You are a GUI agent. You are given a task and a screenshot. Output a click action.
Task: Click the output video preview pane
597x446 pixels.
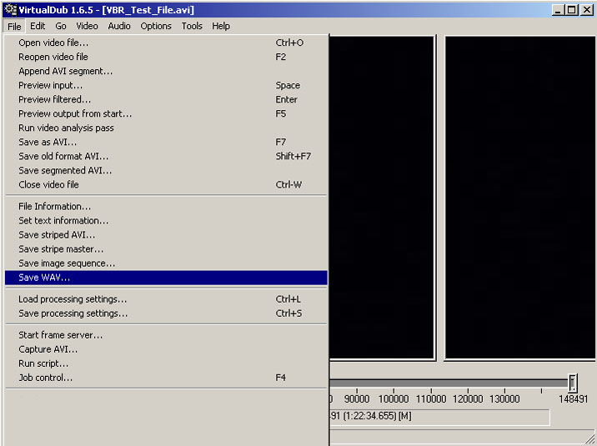click(519, 198)
